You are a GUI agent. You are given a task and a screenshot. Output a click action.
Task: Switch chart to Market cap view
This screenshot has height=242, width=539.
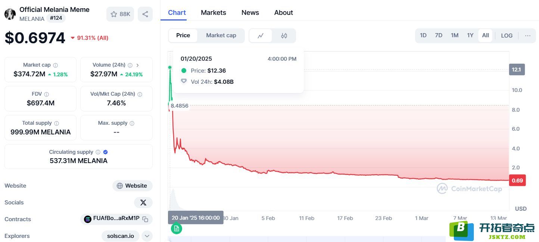pyautogui.click(x=221, y=35)
